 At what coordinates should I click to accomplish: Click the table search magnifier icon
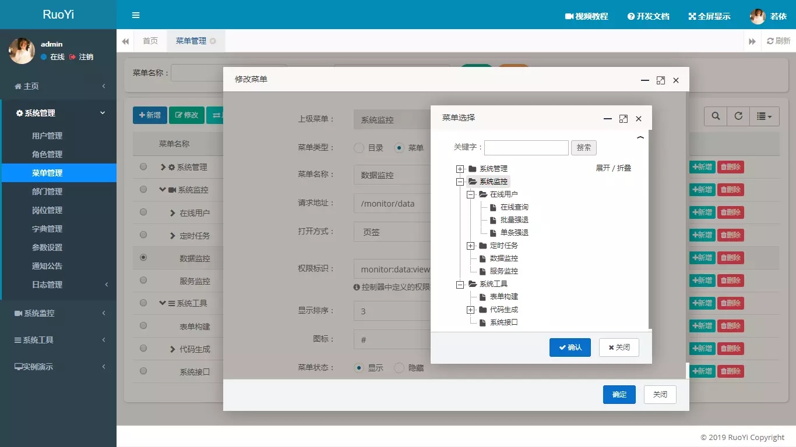[x=716, y=116]
